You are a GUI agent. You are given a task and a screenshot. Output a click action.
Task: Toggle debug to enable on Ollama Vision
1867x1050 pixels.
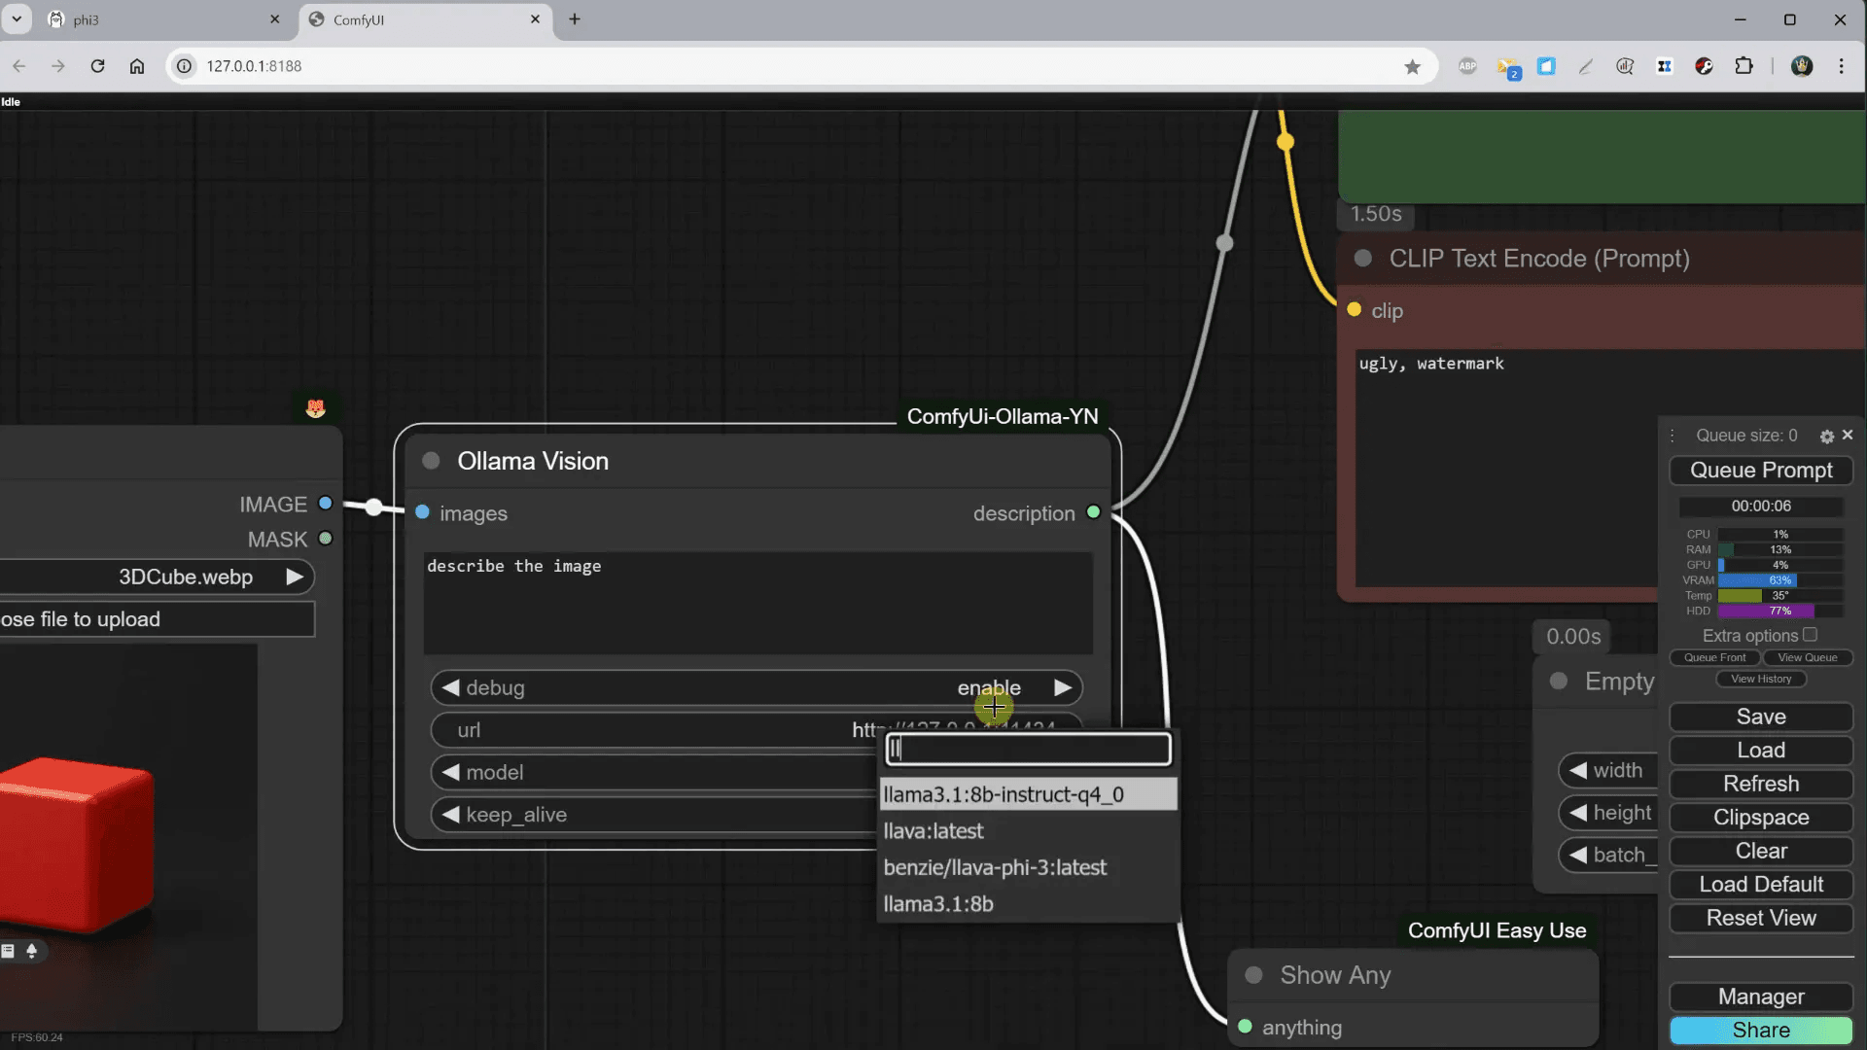(989, 687)
